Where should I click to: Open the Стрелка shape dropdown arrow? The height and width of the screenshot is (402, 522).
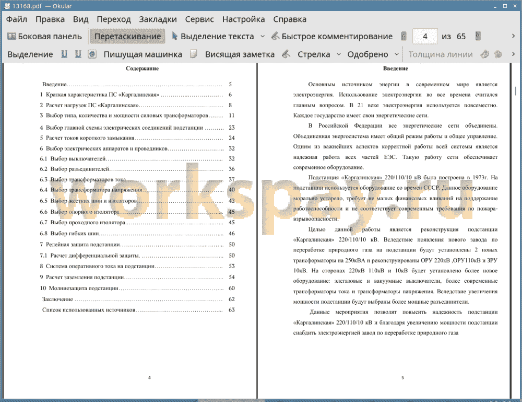click(339, 54)
